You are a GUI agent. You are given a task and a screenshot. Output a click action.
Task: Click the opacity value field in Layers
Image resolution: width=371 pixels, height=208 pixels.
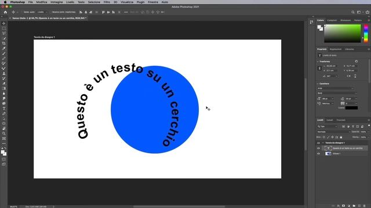[363, 132]
